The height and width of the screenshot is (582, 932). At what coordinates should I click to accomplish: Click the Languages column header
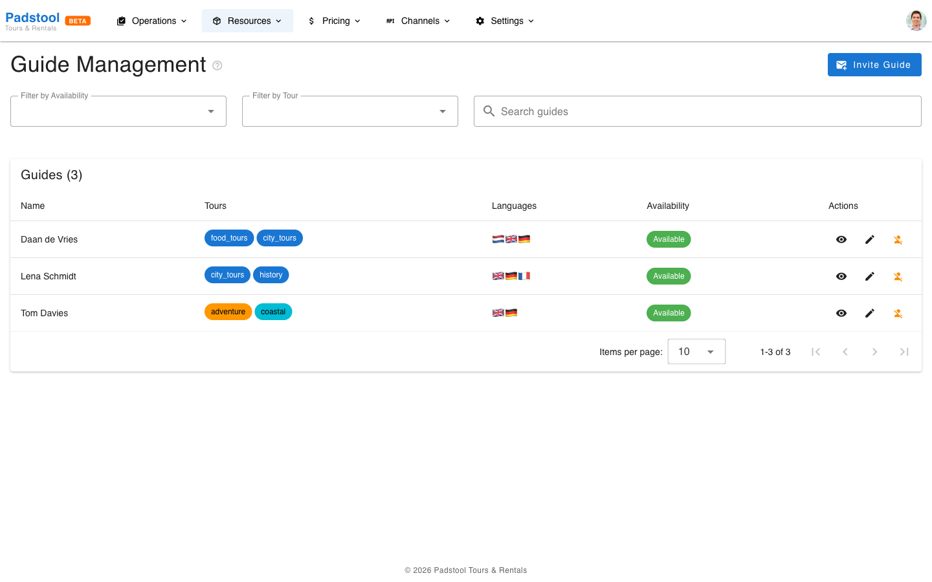514,206
